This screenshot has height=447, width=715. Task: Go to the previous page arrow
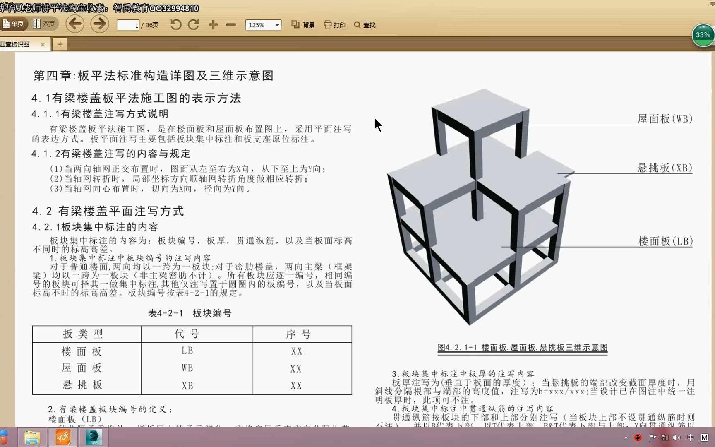[75, 24]
